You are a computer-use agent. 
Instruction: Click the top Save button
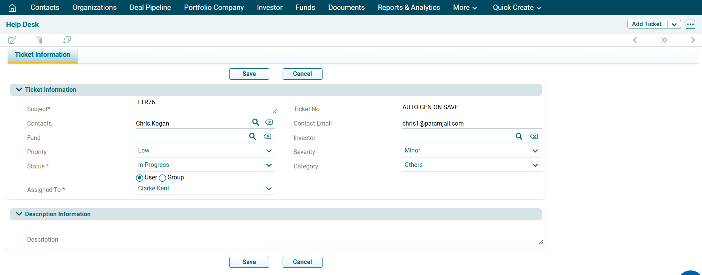(x=249, y=74)
